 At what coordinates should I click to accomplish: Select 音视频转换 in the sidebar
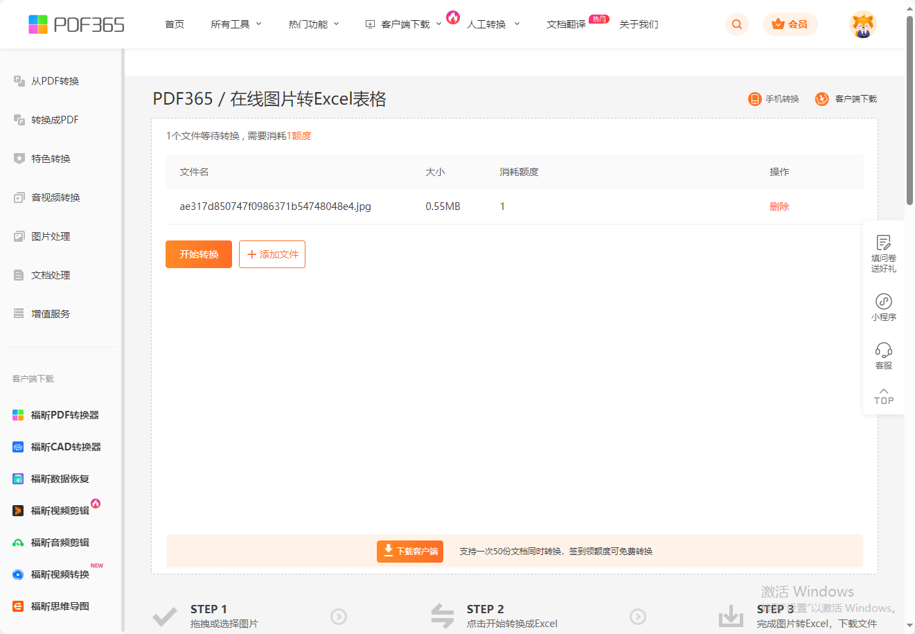(55, 197)
